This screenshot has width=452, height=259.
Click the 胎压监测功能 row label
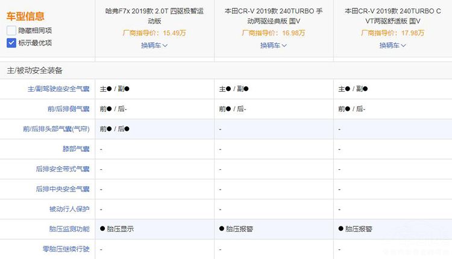[69, 229]
